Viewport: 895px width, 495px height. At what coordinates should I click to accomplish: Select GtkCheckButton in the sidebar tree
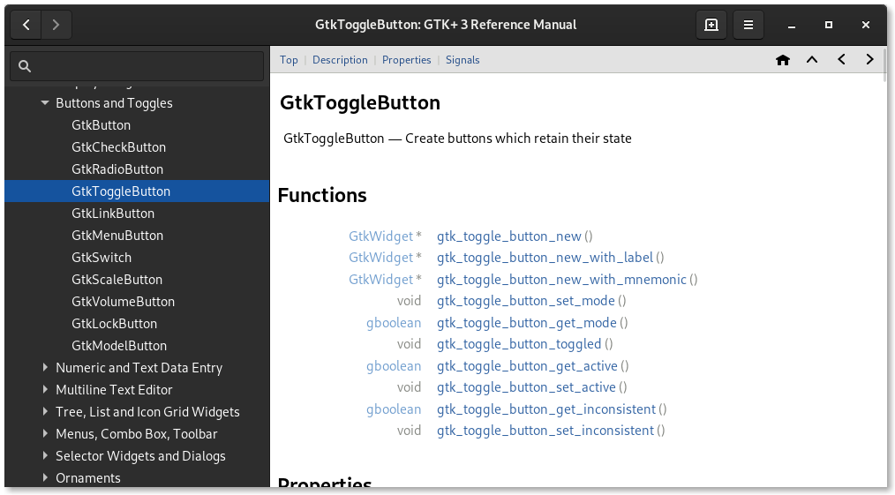pos(118,147)
